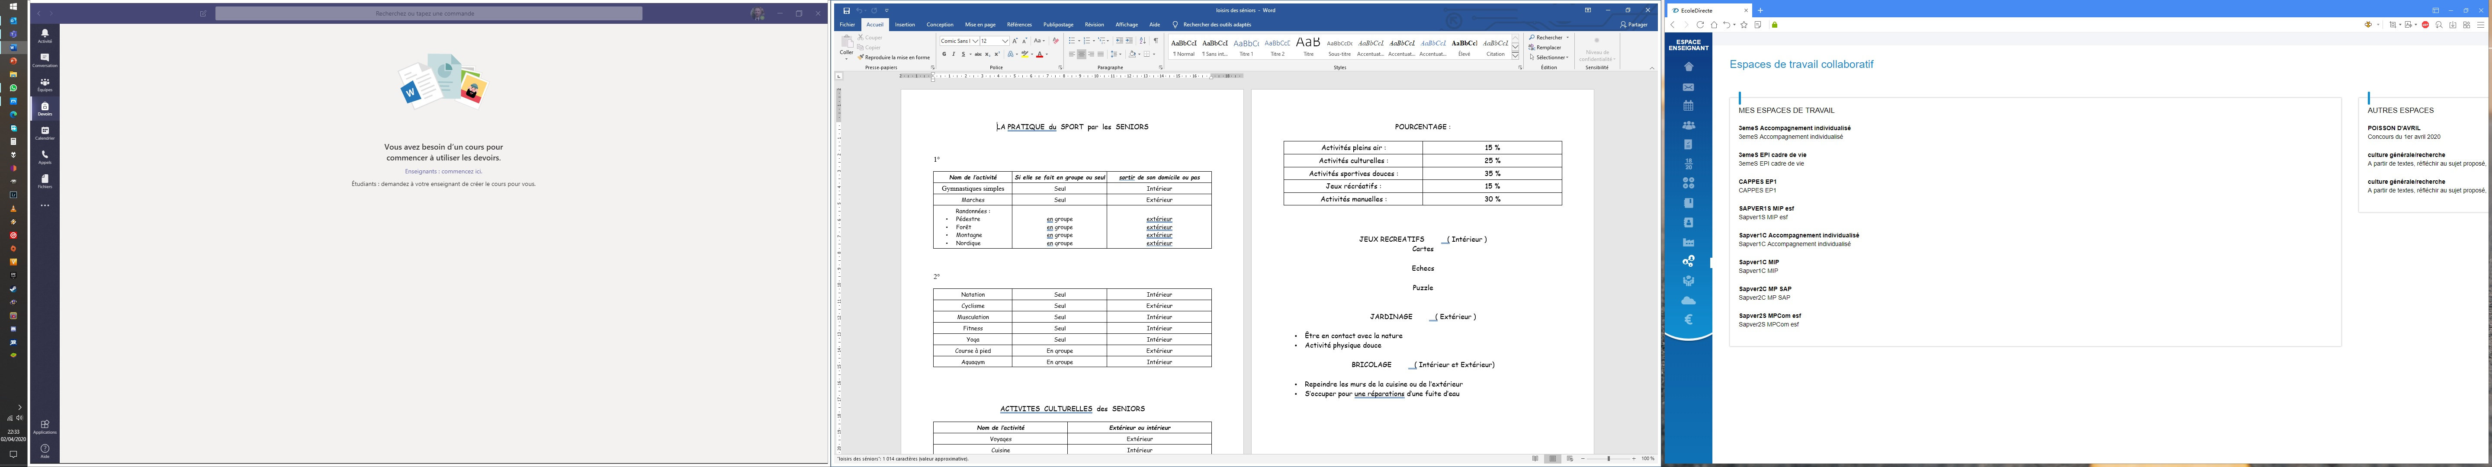Follow the 'Enseignants : commencez ici' link
This screenshot has width=2492, height=467.
443,171
